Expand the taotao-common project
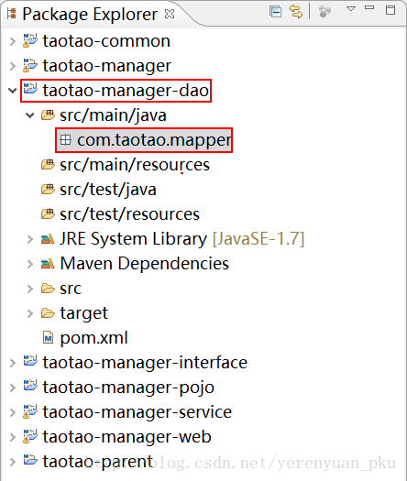This screenshot has width=407, height=481. point(13,41)
